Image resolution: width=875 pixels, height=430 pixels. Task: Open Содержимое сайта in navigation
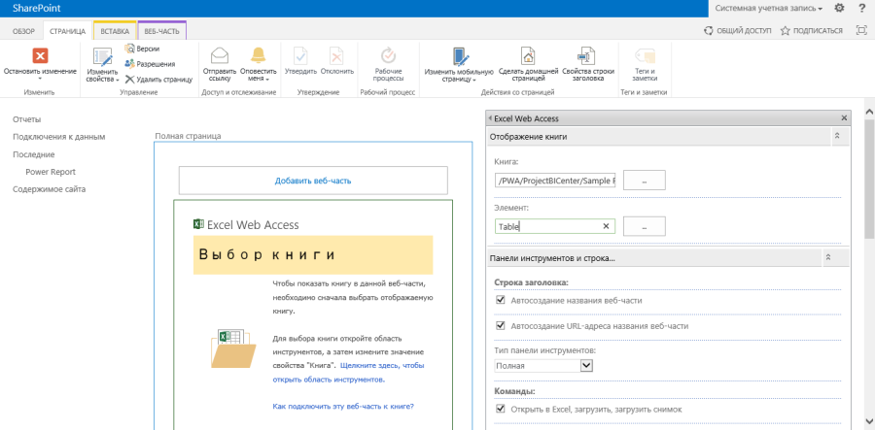50,189
